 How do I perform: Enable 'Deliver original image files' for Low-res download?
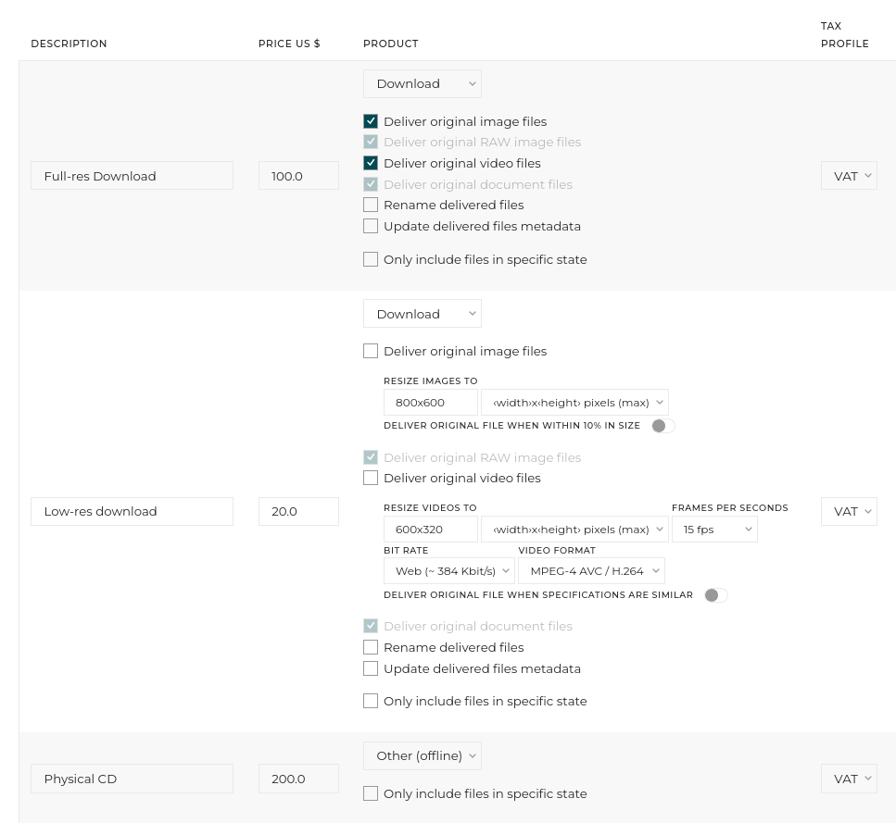[371, 351]
